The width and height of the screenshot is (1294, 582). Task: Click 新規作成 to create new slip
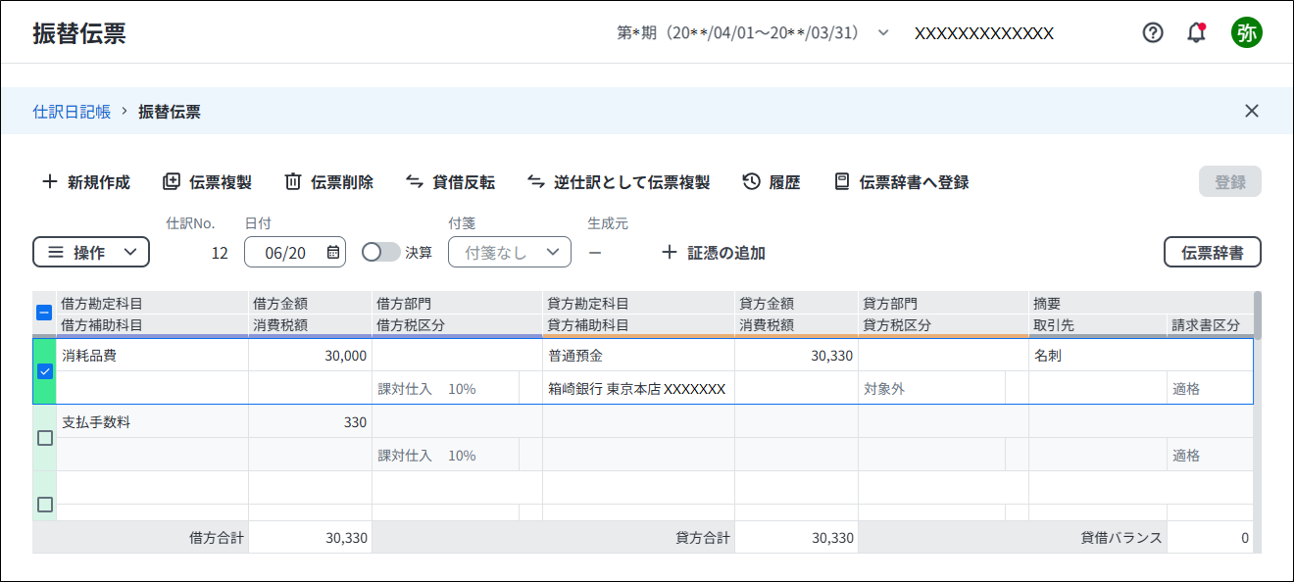pyautogui.click(x=85, y=182)
